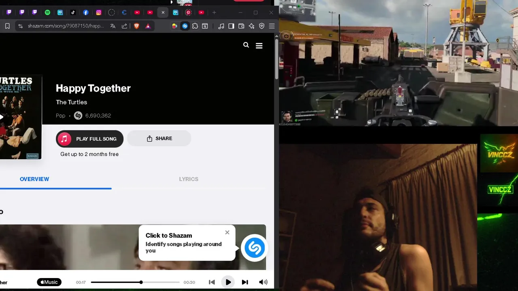Open the search icon on the Shazam page
518x291 pixels.
[246, 45]
